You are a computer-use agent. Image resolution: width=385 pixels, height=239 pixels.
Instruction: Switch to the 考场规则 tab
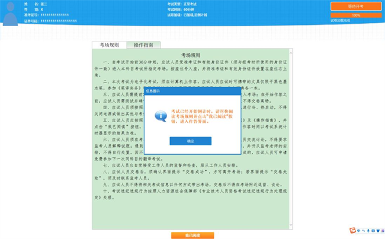pos(109,45)
